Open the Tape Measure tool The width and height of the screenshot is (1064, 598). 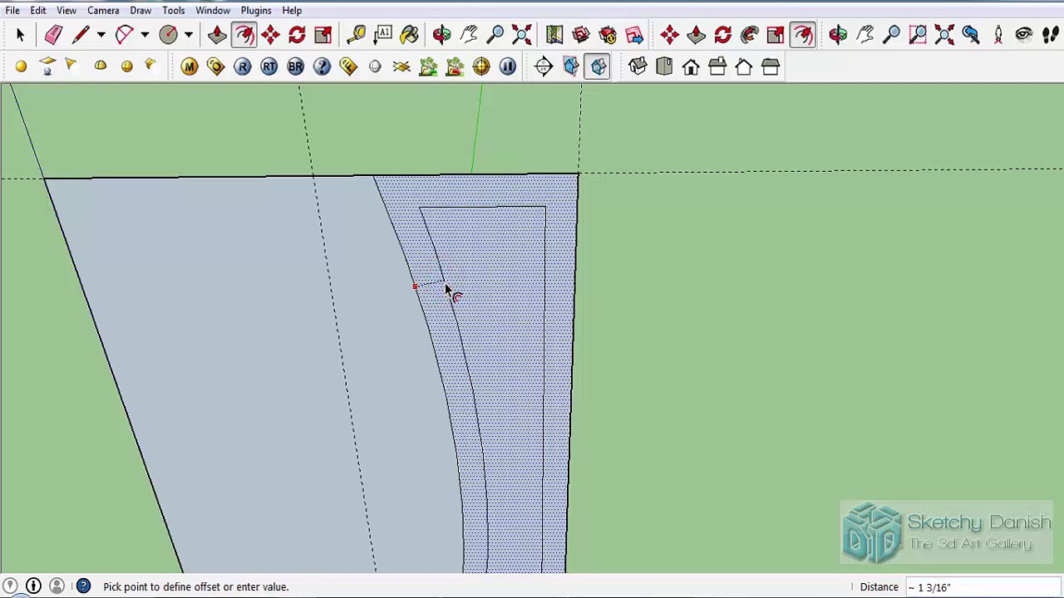point(357,35)
